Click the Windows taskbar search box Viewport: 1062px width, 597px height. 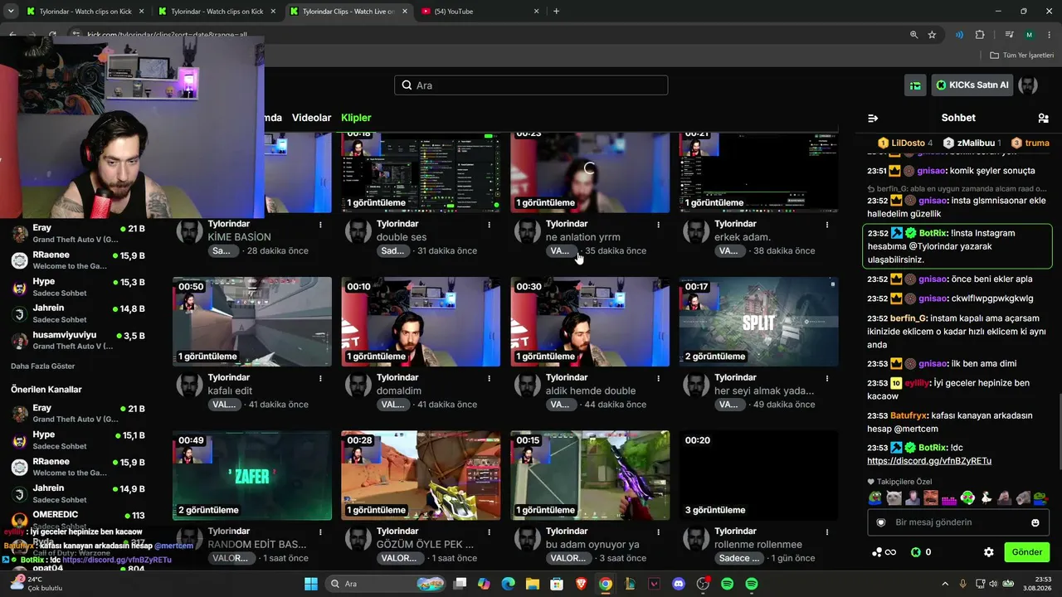point(384,584)
